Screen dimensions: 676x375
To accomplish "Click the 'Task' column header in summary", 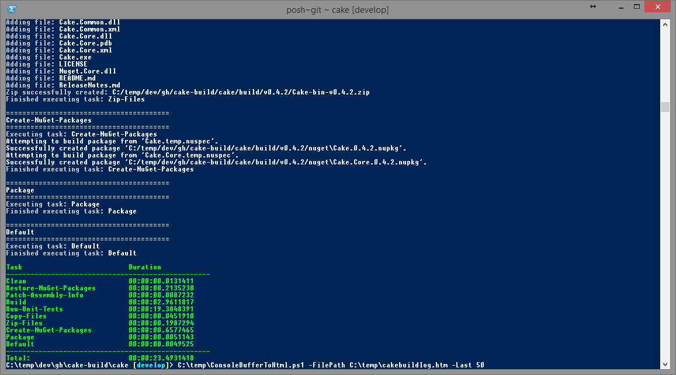I will tap(14, 267).
